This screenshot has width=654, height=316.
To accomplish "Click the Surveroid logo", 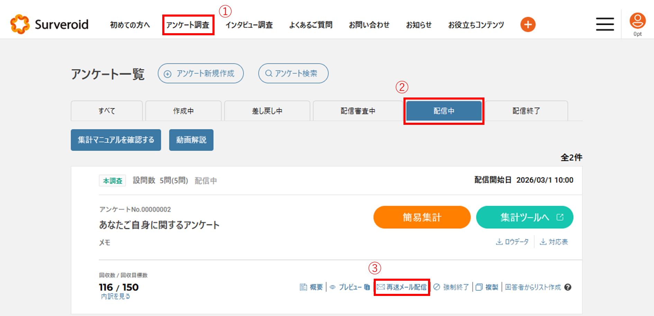I will pyautogui.click(x=49, y=24).
